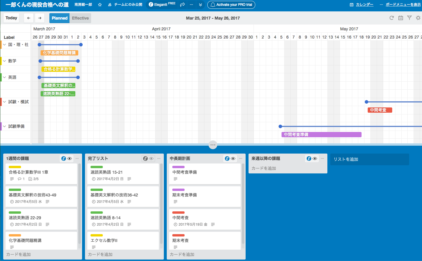
Task: Open card 速読英熟語 15-21
Action: click(x=123, y=174)
